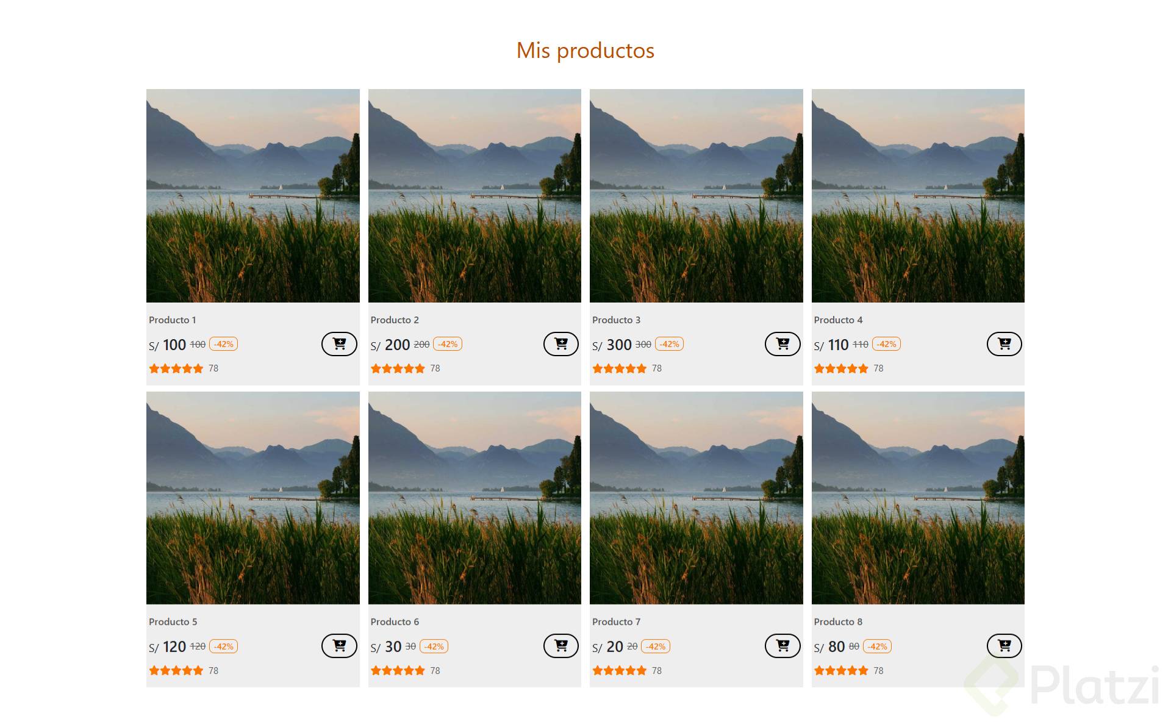Open the Producto 1 image thumbnail
1171x724 pixels.
[x=252, y=196]
